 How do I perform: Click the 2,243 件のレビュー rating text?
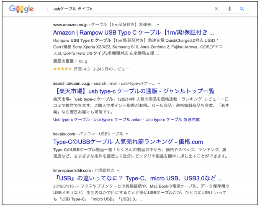111,69
